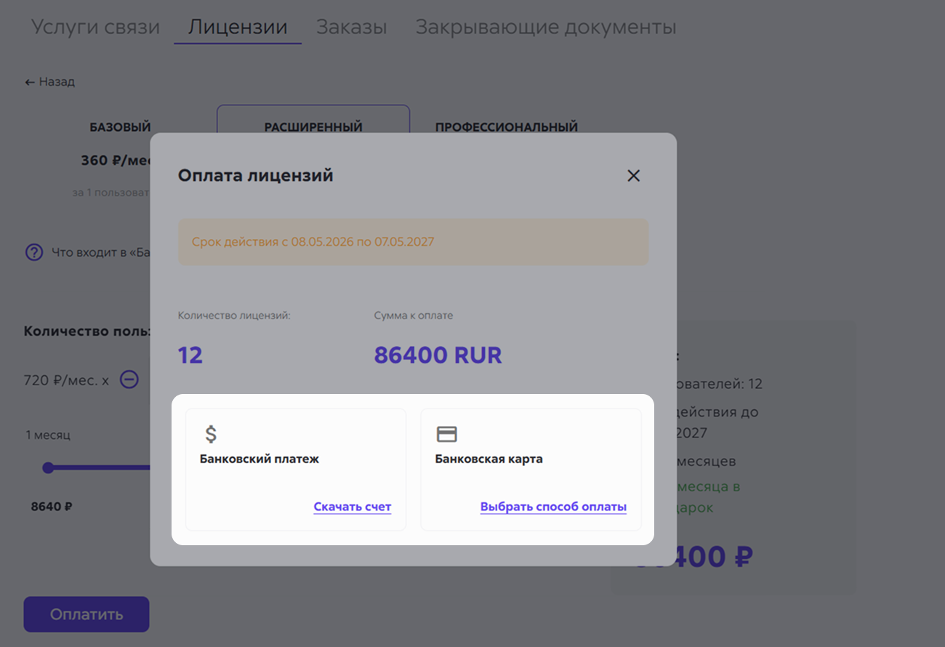
Task: Click the question mark help icon
Action: [x=34, y=252]
